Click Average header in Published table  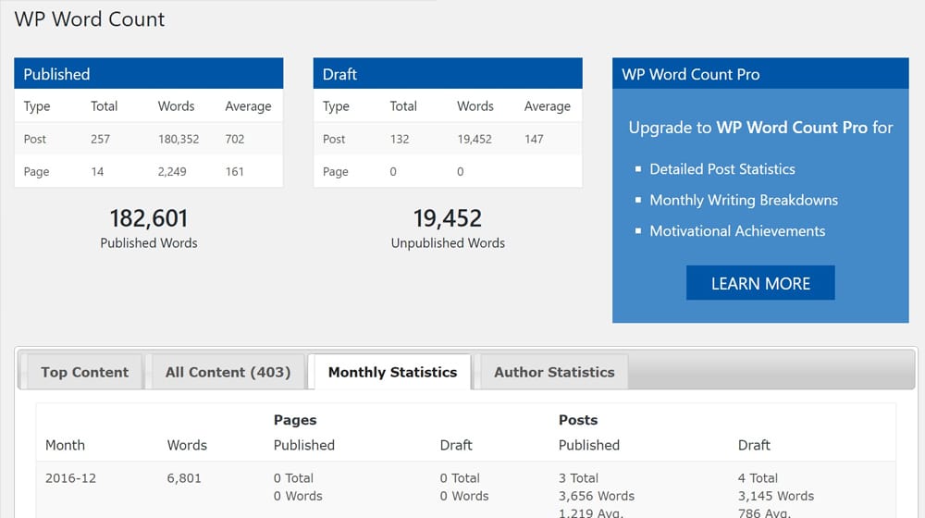(x=248, y=106)
